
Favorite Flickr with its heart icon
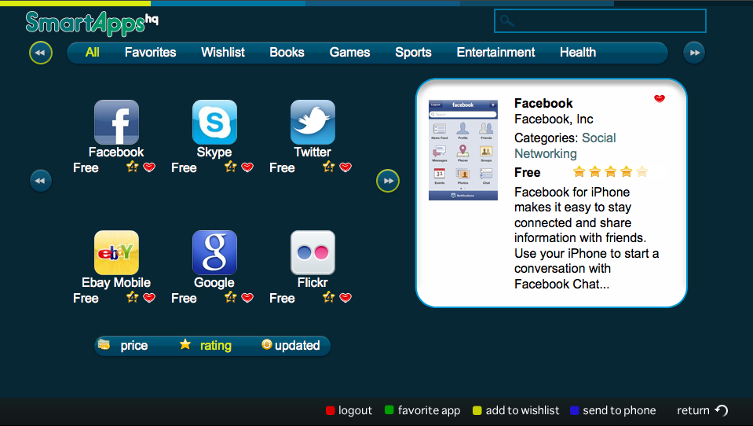coord(345,298)
